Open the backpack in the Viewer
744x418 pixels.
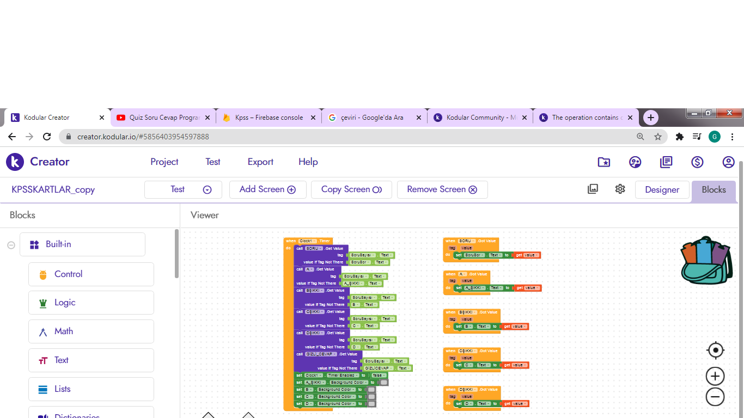click(706, 260)
